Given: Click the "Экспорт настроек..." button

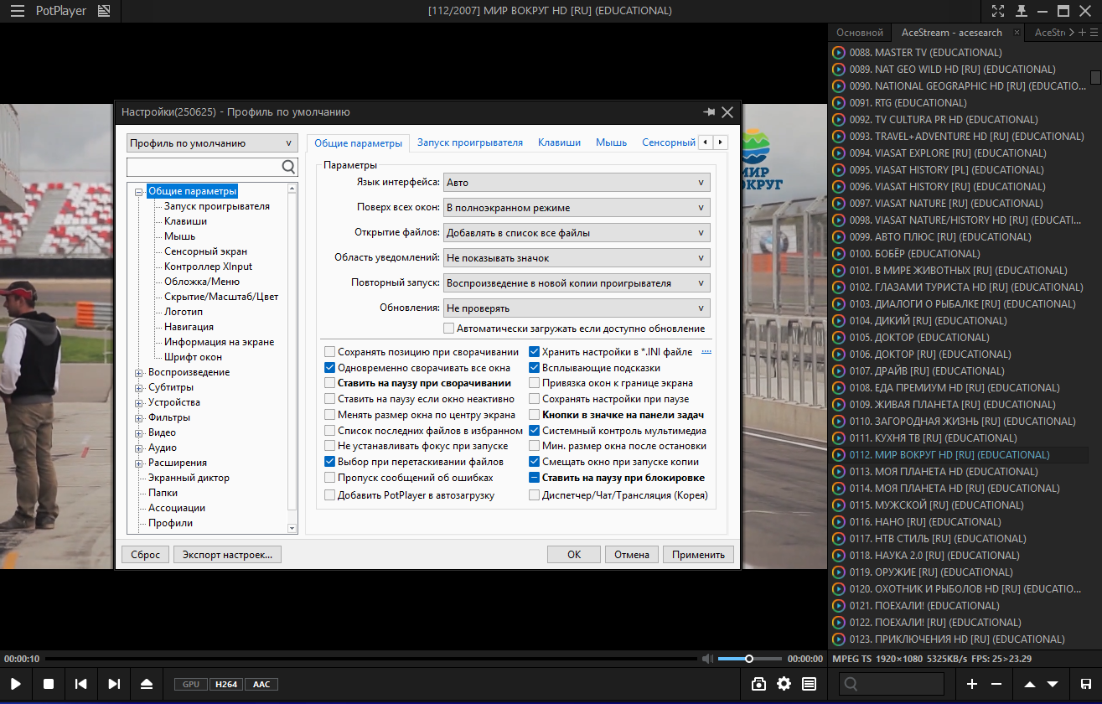Looking at the screenshot, I should point(228,554).
